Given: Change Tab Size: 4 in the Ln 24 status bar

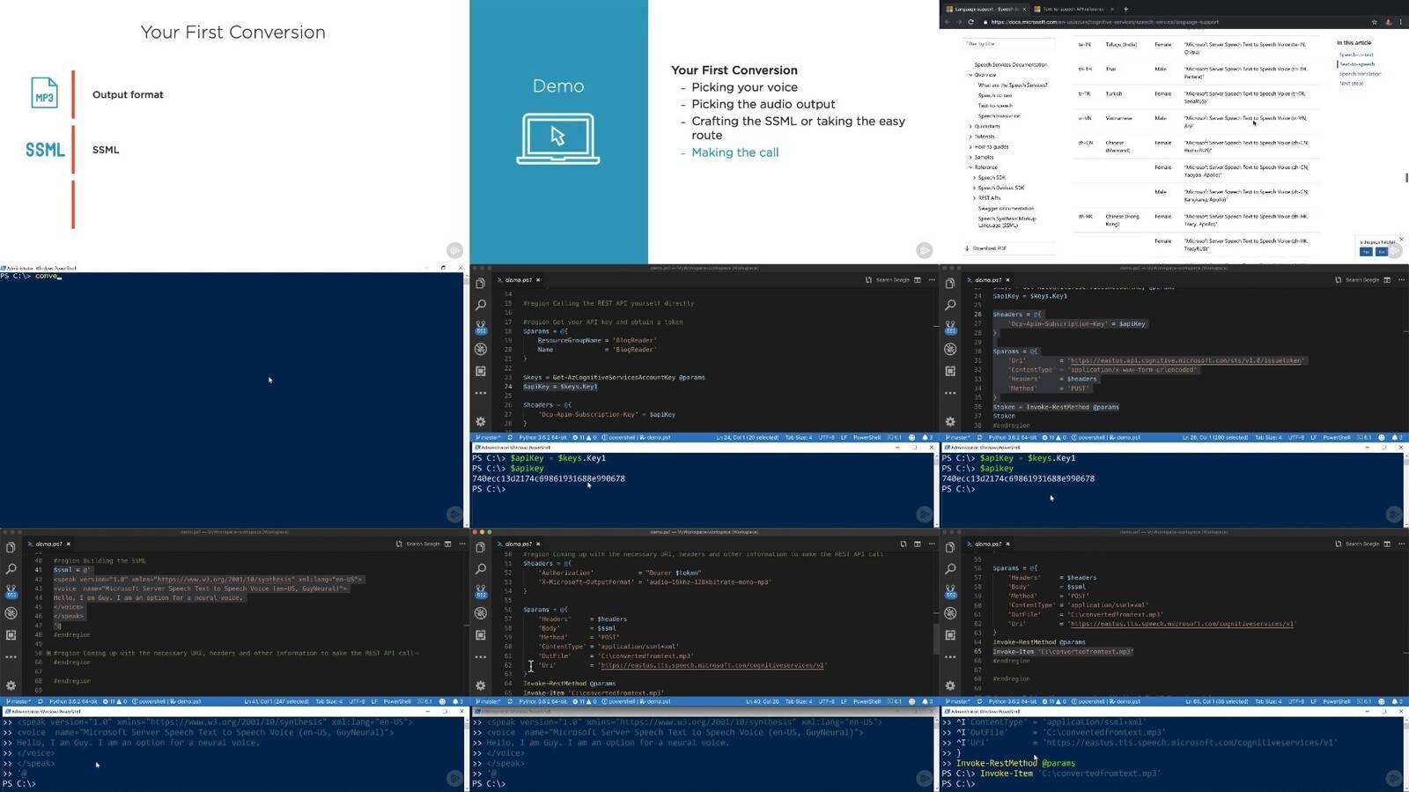Looking at the screenshot, I should click(x=798, y=437).
